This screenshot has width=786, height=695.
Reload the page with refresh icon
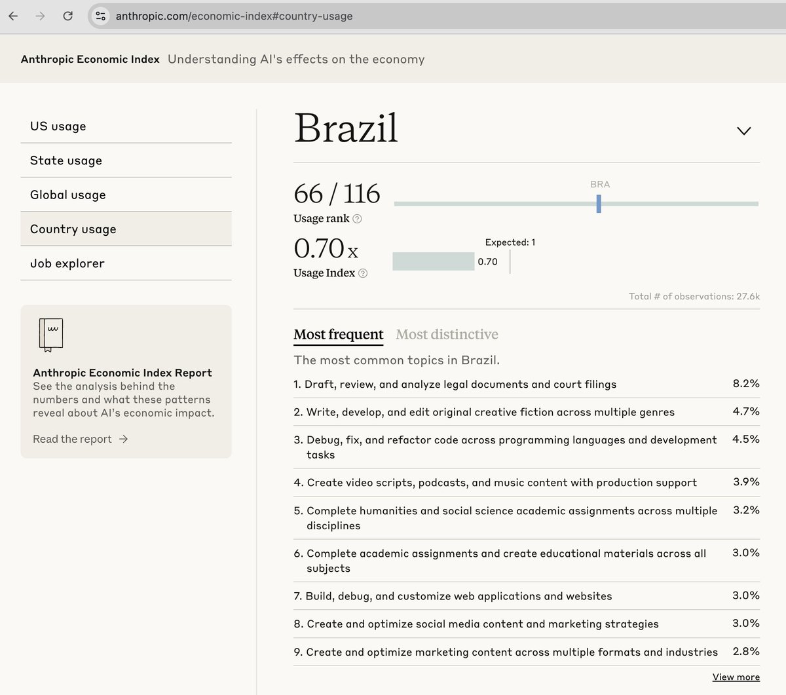(68, 16)
